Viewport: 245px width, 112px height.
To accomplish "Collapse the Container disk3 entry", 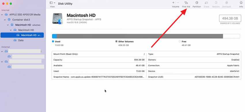I will pos(5,20).
